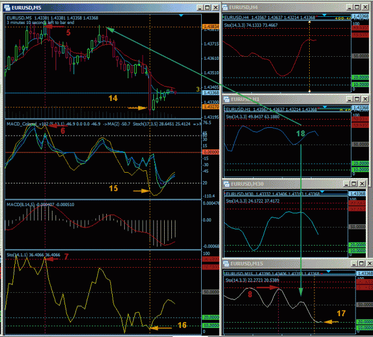Maximize the EURUSD,H4 chart window
Viewport: 373px width, 337px height.
(357, 7)
